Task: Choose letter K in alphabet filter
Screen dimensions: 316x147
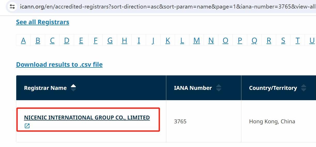Action: pos(168,40)
